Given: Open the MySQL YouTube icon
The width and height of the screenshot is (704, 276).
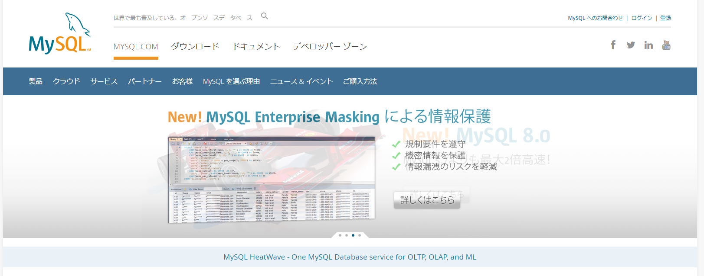Looking at the screenshot, I should (666, 45).
